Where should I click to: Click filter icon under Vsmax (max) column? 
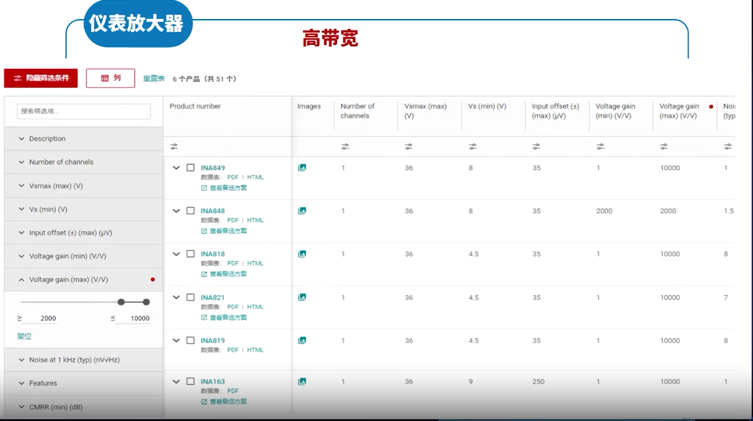coord(409,147)
